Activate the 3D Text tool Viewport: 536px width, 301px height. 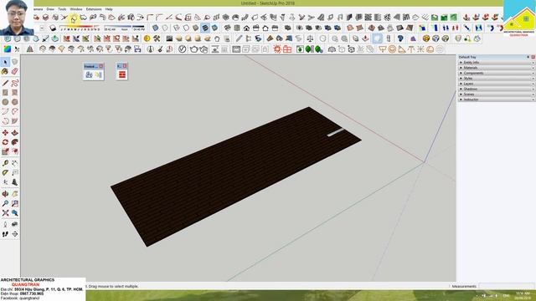(15, 182)
